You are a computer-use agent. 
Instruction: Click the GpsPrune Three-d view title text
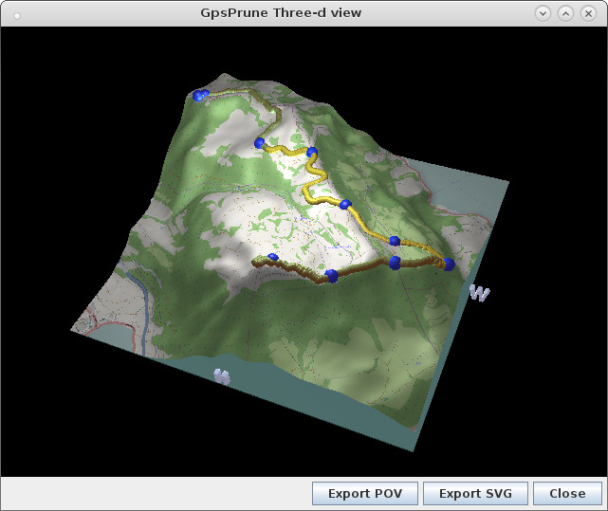294,13
